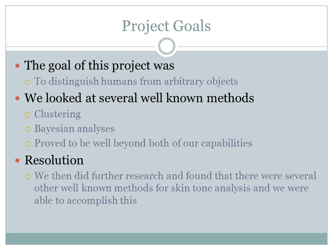
Task: Click 'Proved to be well beyond both' line
Action: click(x=143, y=143)
